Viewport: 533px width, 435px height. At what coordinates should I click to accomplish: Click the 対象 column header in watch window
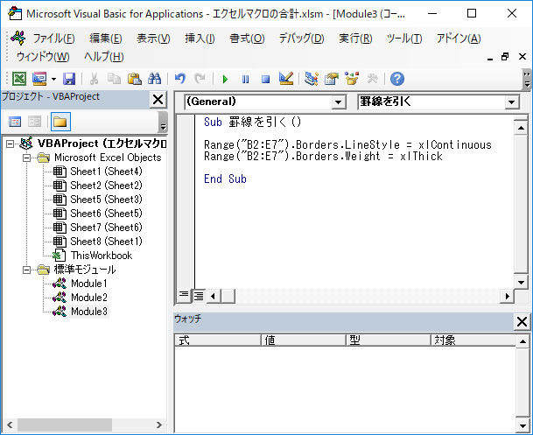(x=473, y=340)
